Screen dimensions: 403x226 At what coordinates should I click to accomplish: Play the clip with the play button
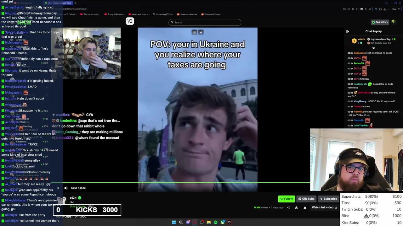click(x=58, y=188)
